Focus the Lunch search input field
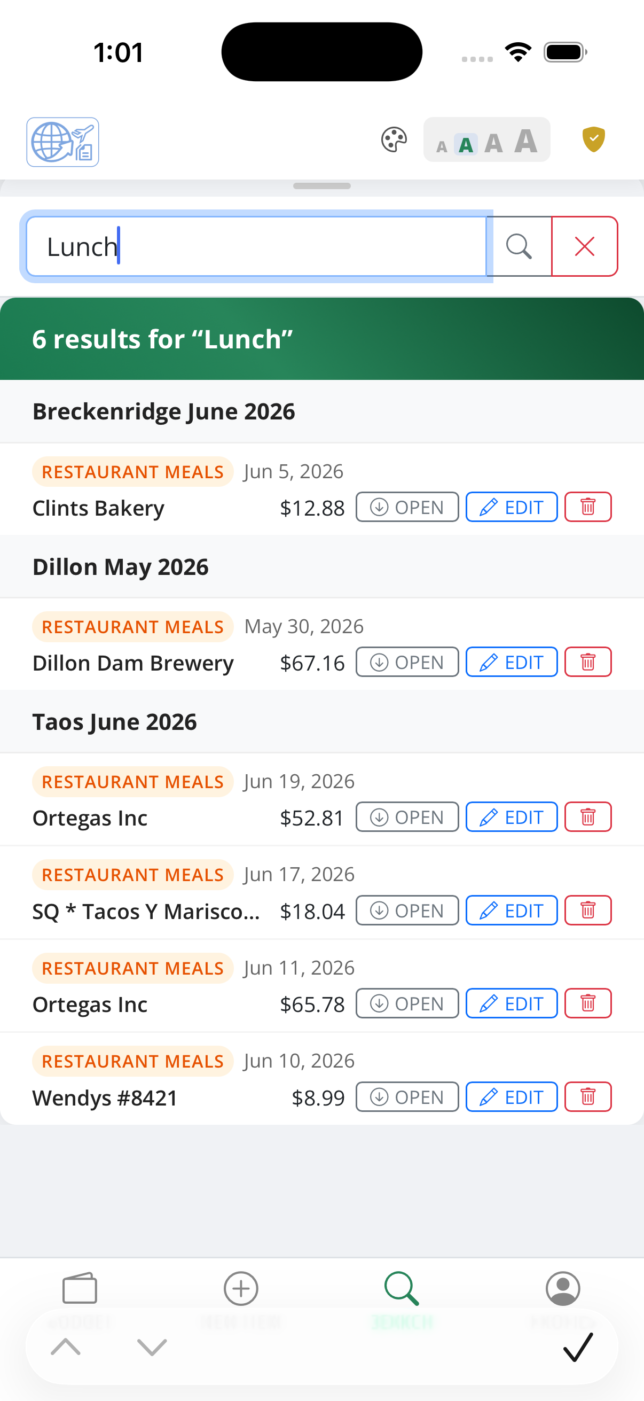The image size is (644, 1401). (256, 246)
